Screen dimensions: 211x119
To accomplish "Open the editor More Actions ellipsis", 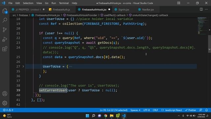I will tap(206, 9).
